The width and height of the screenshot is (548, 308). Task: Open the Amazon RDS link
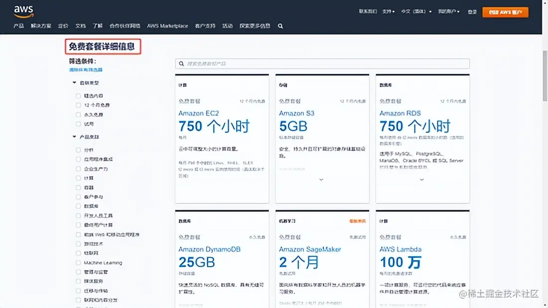(x=400, y=113)
